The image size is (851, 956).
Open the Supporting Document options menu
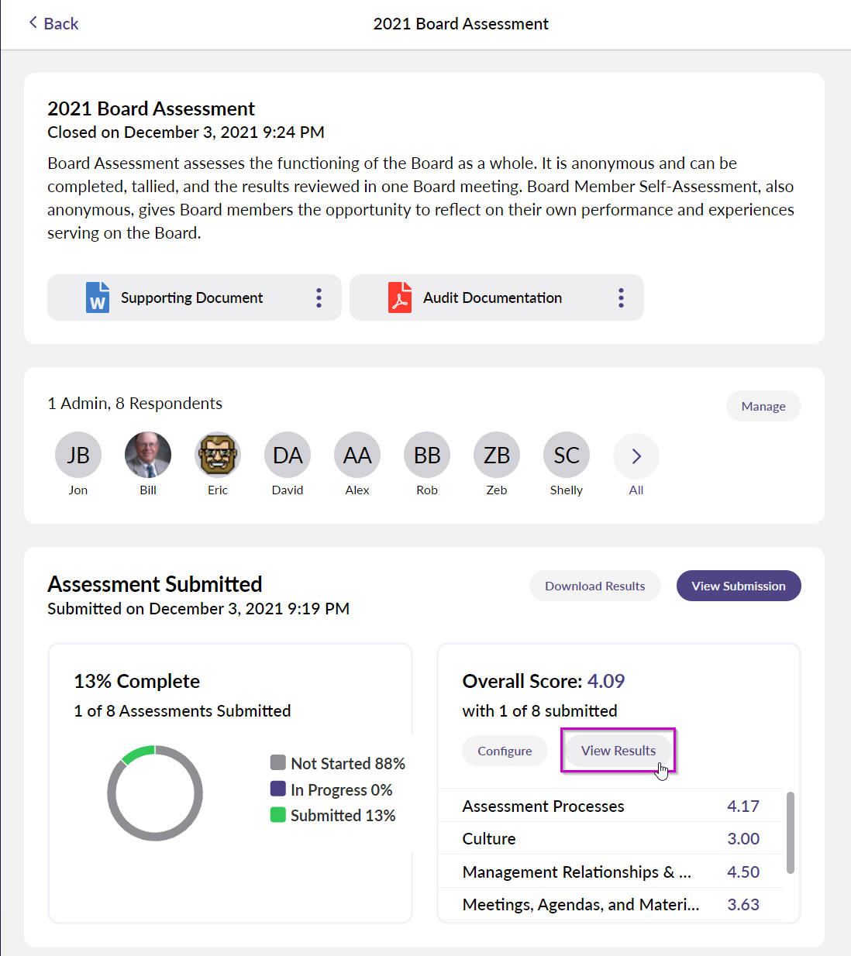319,297
